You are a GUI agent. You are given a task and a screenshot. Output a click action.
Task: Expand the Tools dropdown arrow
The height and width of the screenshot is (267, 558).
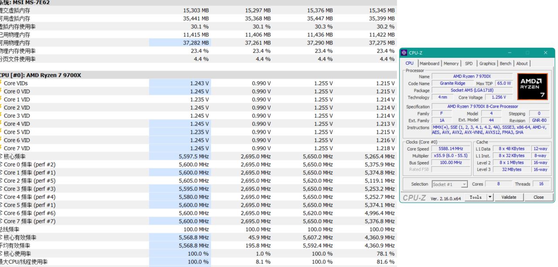[x=490, y=197]
